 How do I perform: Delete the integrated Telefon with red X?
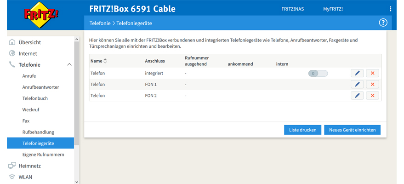372,73
